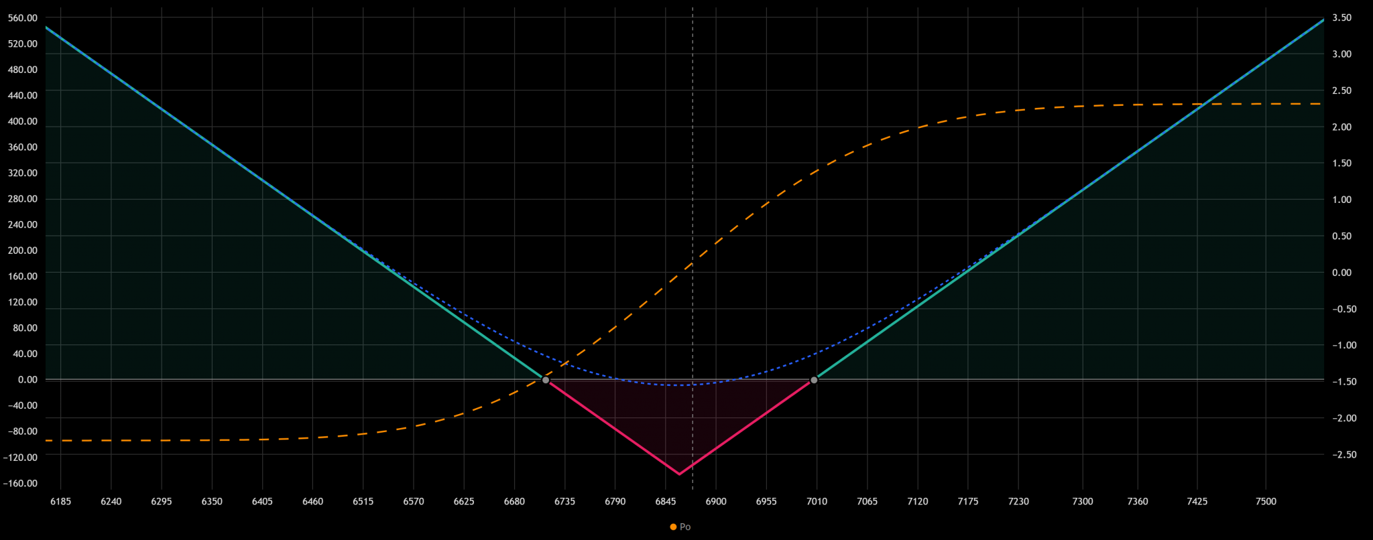1373x540 pixels.
Task: Select the -160.00 left axis label
Action: coord(21,483)
